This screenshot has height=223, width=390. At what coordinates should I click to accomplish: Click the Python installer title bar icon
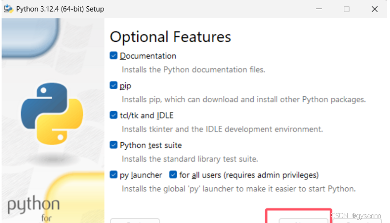pos(9,9)
